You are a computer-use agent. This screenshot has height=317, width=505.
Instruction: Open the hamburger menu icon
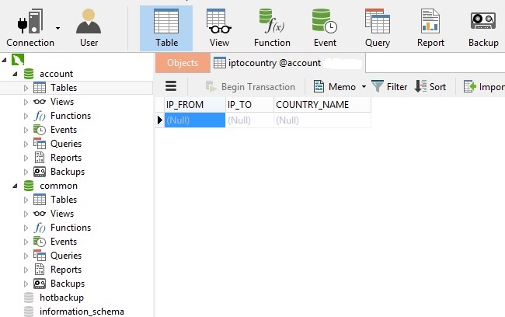point(171,86)
